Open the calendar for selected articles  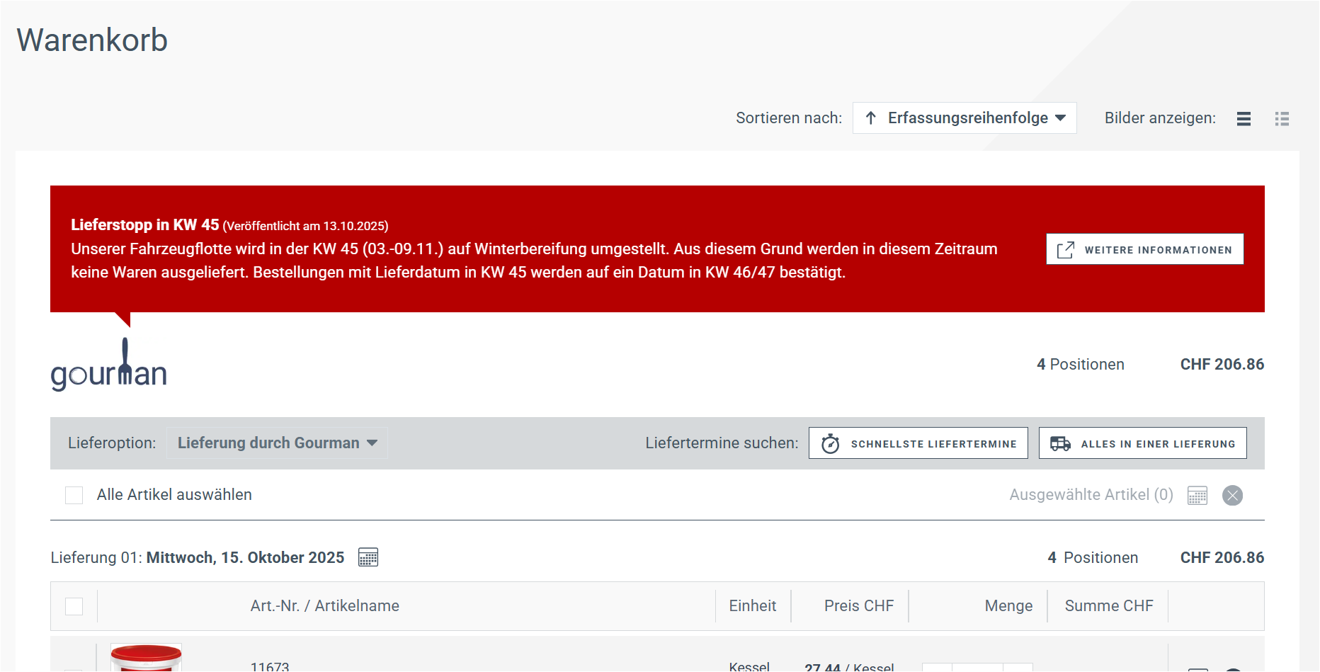pos(1197,496)
